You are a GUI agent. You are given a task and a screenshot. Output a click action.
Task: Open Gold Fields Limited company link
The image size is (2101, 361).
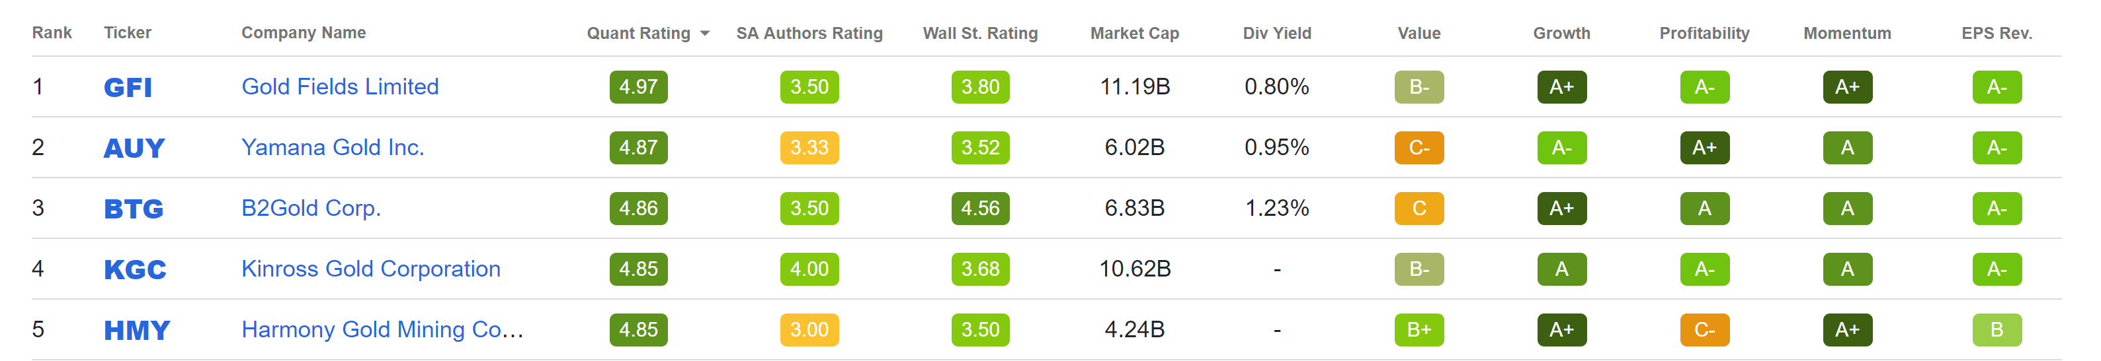pyautogui.click(x=339, y=87)
